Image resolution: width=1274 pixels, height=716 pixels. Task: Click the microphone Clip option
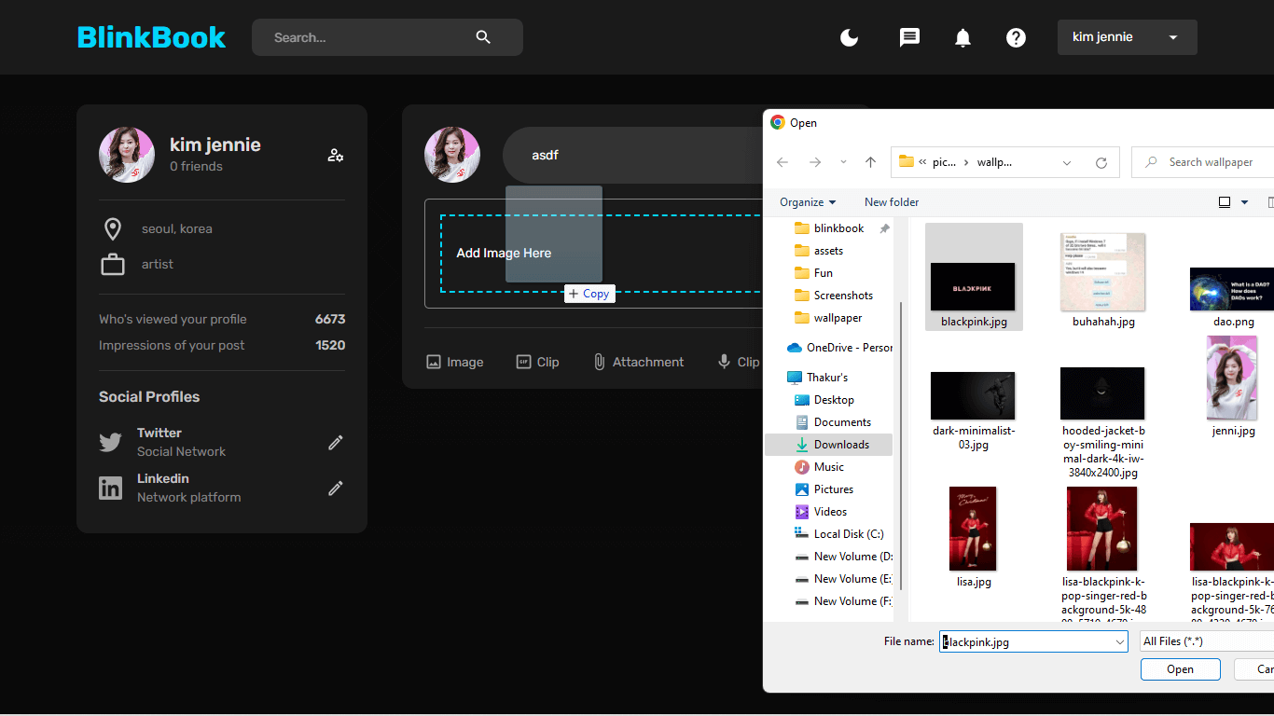click(738, 362)
